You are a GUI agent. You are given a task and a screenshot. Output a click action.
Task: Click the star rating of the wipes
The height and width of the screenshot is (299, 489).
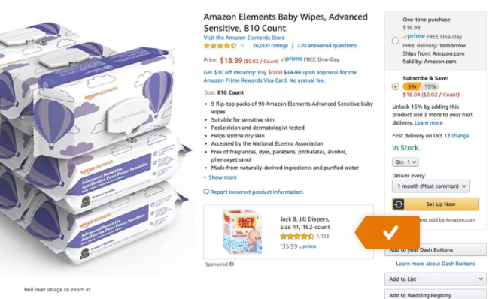[220, 46]
